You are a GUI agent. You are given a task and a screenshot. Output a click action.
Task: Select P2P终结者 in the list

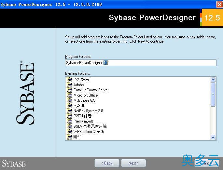tap(82, 116)
